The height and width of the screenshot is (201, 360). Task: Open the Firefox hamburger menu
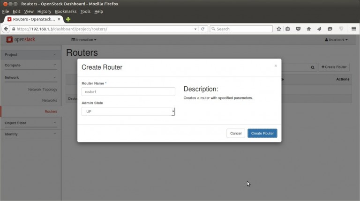point(354,29)
